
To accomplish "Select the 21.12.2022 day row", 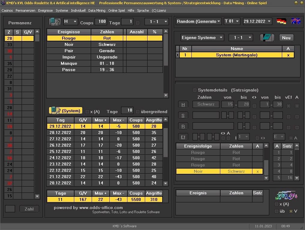I will point(105,177).
